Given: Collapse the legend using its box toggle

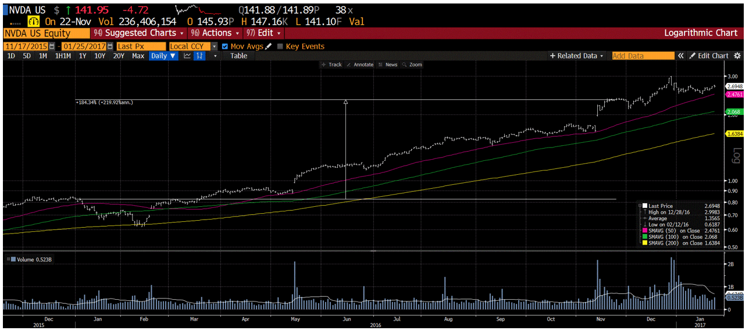Looking at the screenshot, I should point(639,206).
